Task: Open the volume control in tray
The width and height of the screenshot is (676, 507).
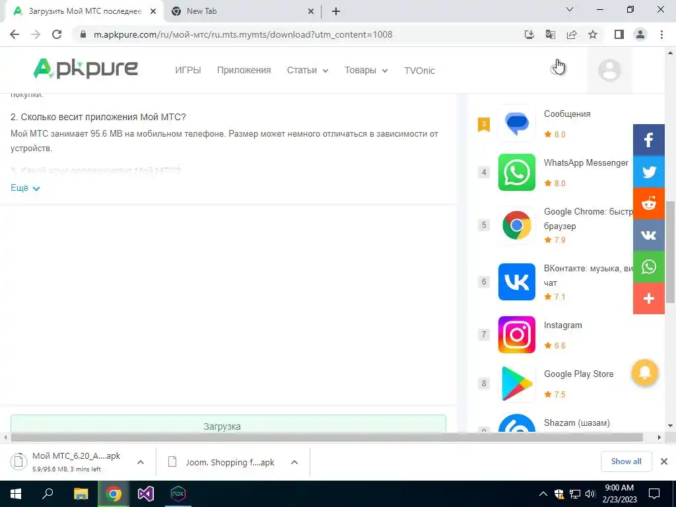Action: (590, 494)
